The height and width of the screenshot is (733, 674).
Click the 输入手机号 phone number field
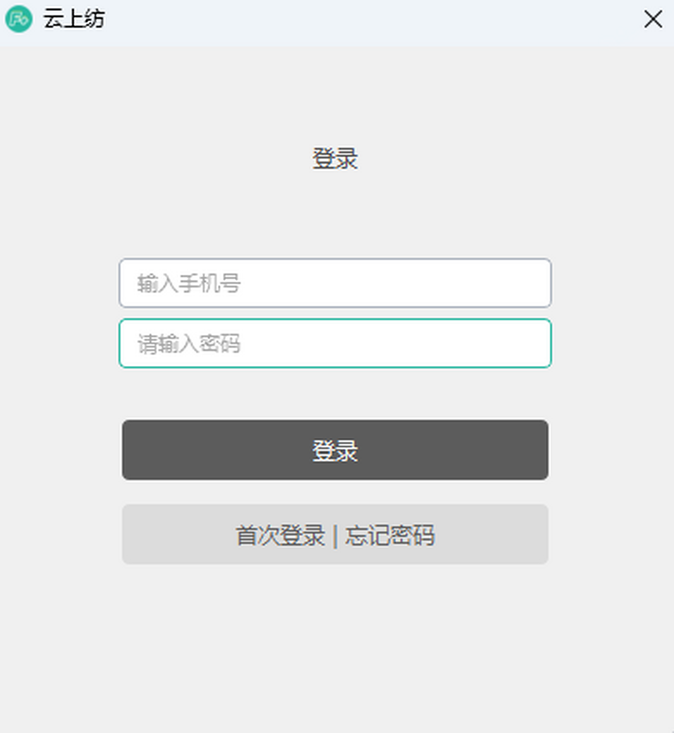tap(335, 283)
